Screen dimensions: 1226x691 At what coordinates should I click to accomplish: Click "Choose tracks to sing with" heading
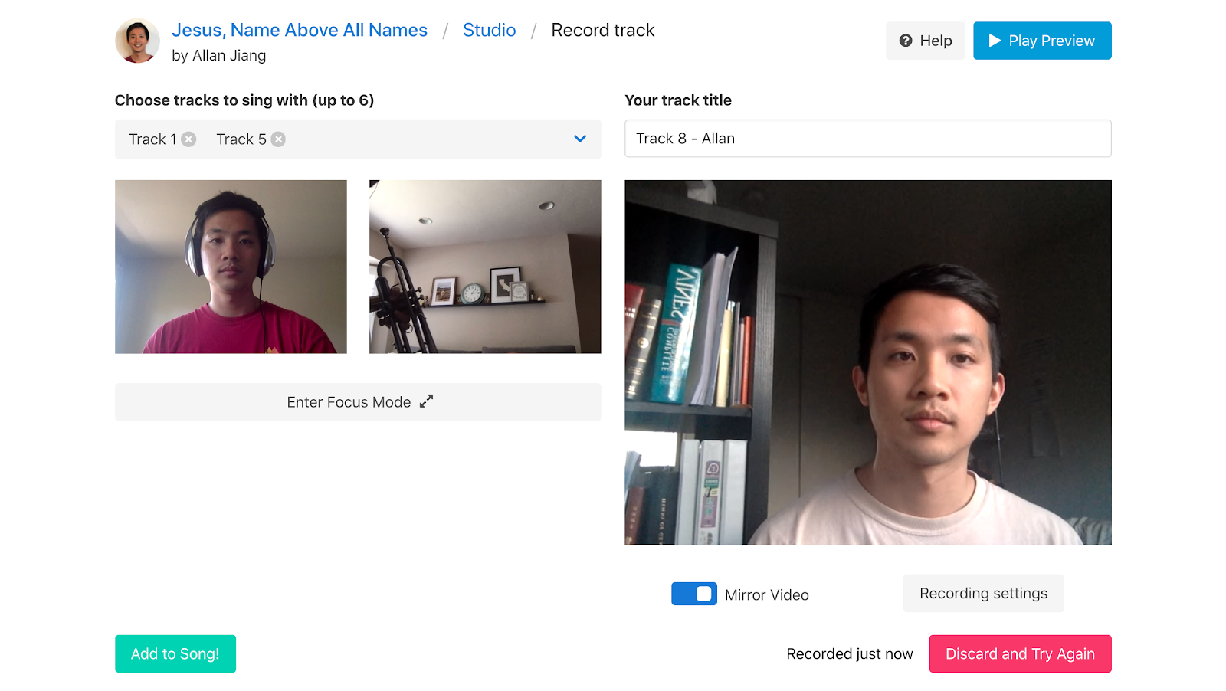[244, 100]
